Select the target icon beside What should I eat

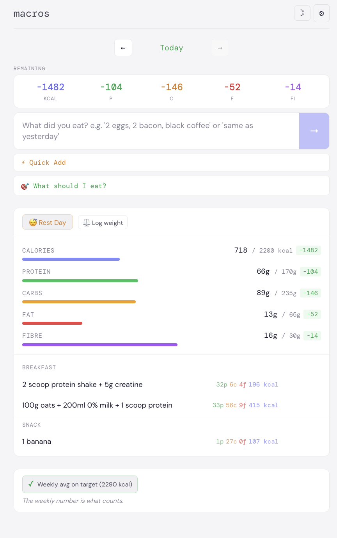(x=24, y=186)
